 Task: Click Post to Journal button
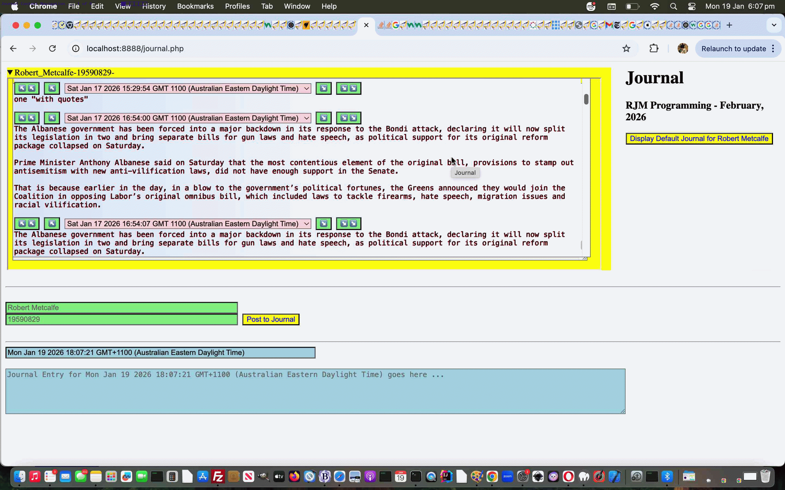pos(271,319)
